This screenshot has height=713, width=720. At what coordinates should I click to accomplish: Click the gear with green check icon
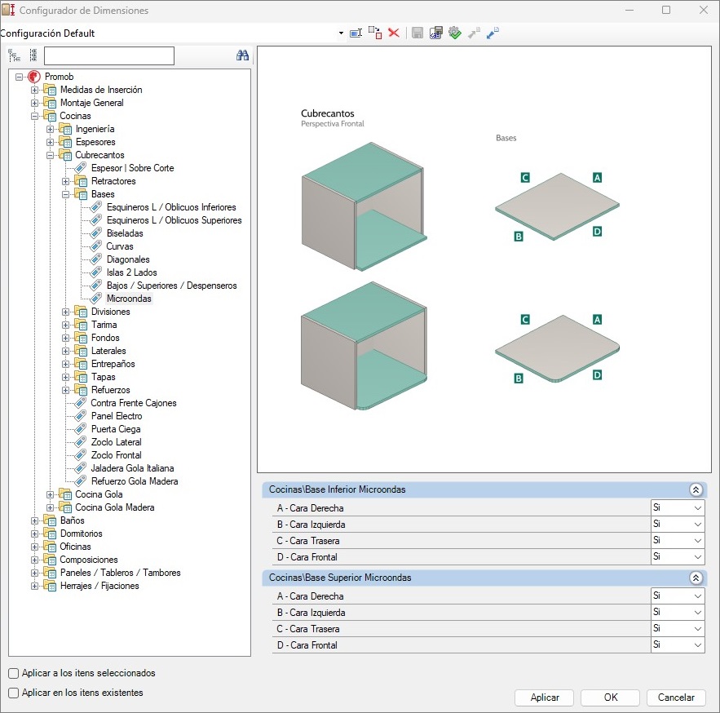pyautogui.click(x=455, y=33)
